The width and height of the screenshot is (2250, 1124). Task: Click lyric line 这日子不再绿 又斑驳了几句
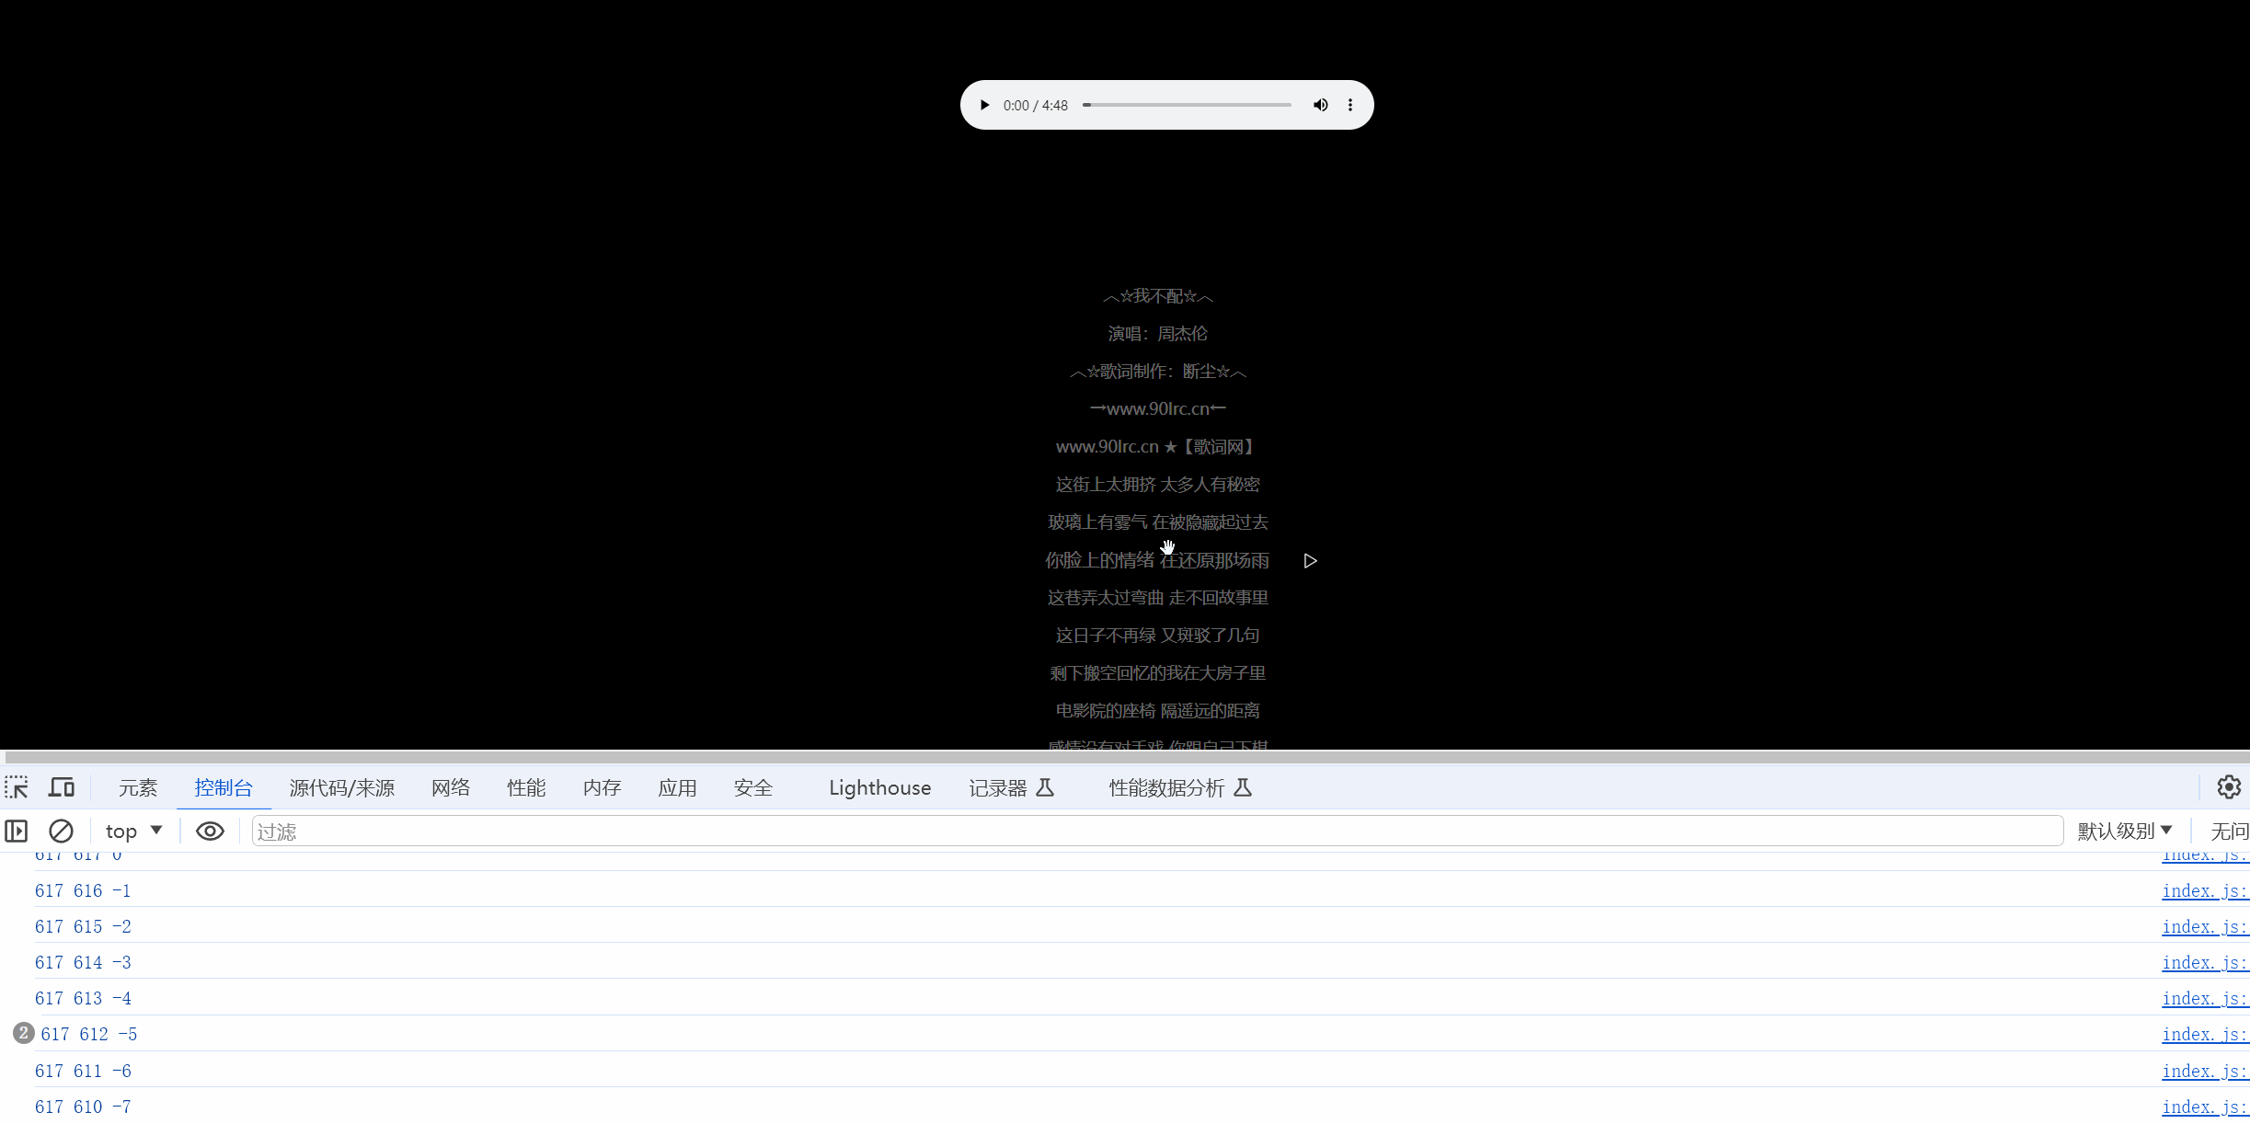tap(1157, 636)
